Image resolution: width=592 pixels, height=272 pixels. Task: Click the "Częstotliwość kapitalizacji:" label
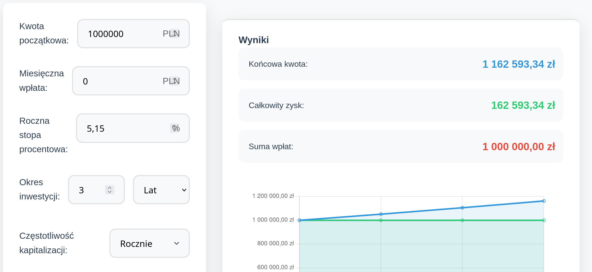coord(46,243)
